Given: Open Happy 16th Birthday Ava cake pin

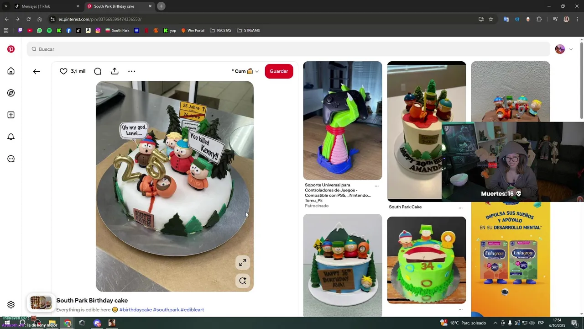Looking at the screenshot, I should coord(343,265).
